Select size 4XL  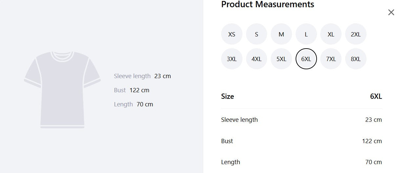(257, 59)
